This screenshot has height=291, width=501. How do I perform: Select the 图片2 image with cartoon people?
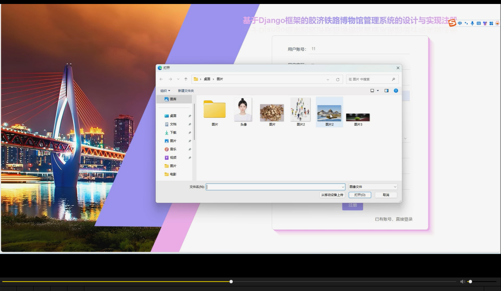pos(301,112)
